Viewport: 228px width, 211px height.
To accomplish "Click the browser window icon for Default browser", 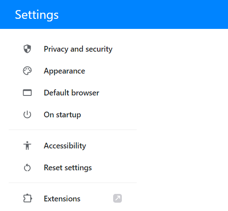I will coord(27,93).
